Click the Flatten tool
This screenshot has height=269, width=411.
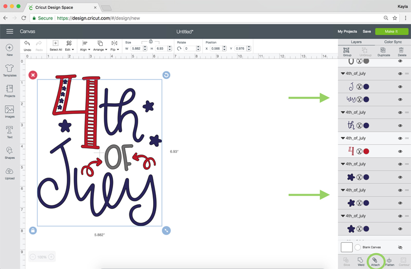click(x=389, y=261)
